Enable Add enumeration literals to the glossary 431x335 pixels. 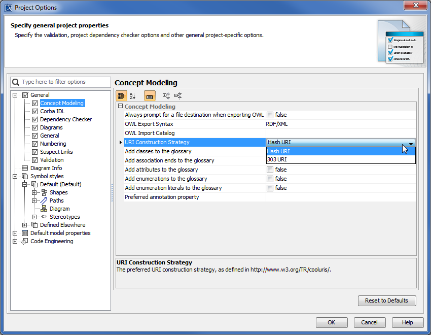coord(270,188)
